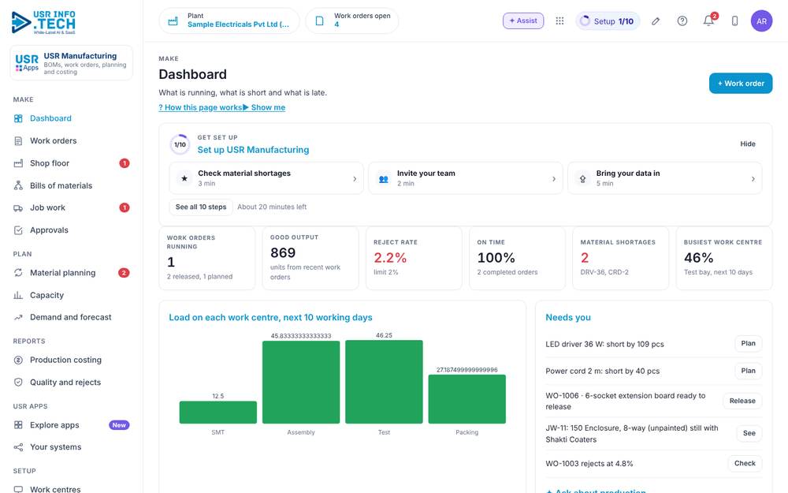Click the Test bar in load chart

(384, 382)
